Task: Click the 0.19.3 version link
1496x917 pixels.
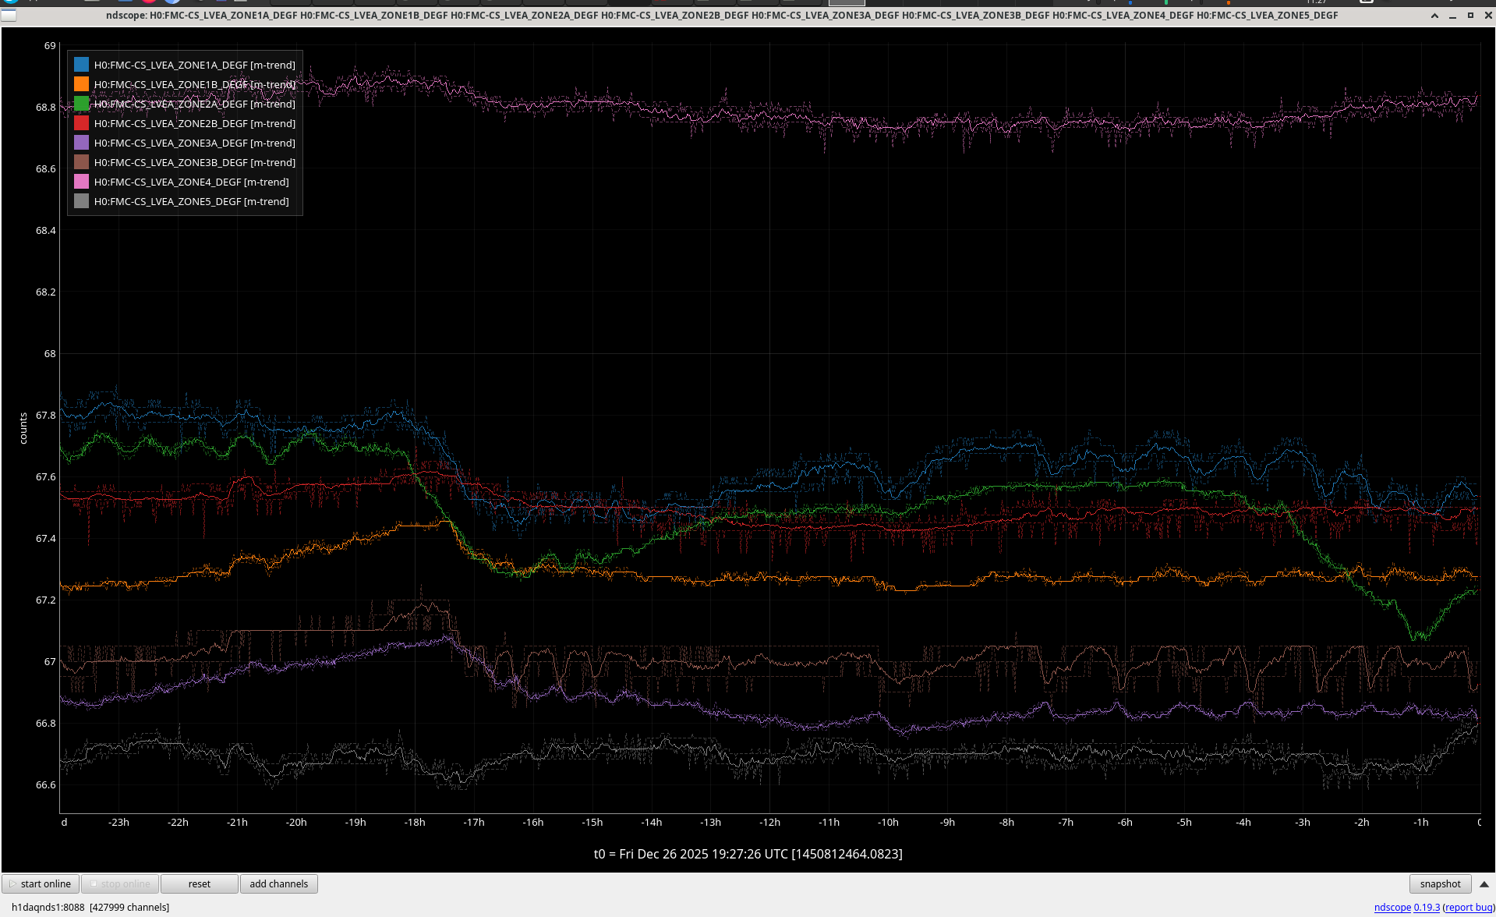Action: point(1427,907)
